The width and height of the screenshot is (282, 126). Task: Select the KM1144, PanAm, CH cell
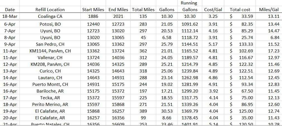50,51
